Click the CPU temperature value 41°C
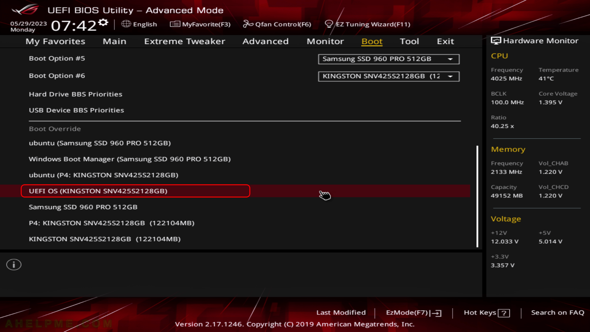 (546, 78)
